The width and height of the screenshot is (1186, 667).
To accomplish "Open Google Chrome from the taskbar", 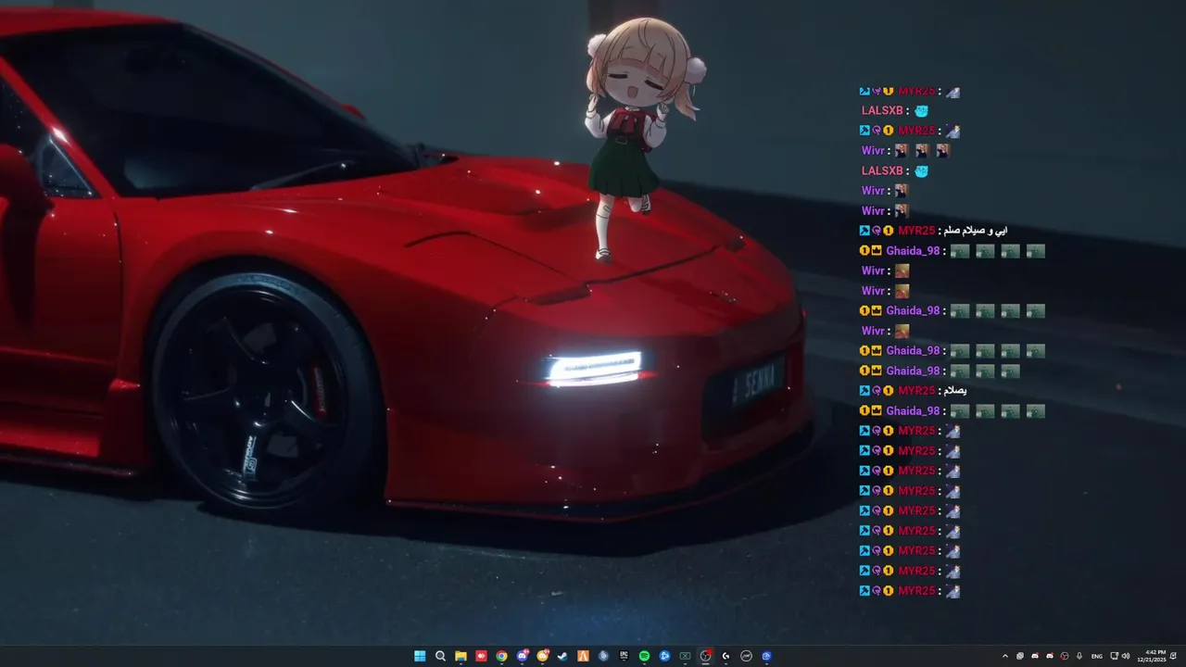I will point(501,656).
